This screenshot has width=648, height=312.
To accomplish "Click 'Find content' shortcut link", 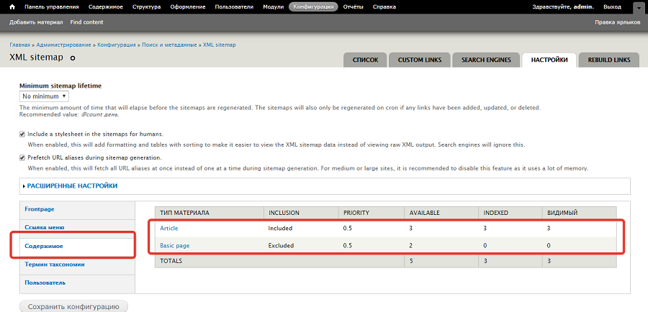I will tap(87, 22).
